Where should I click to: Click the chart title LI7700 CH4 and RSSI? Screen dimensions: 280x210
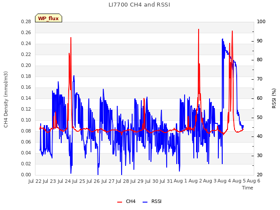point(139,5)
